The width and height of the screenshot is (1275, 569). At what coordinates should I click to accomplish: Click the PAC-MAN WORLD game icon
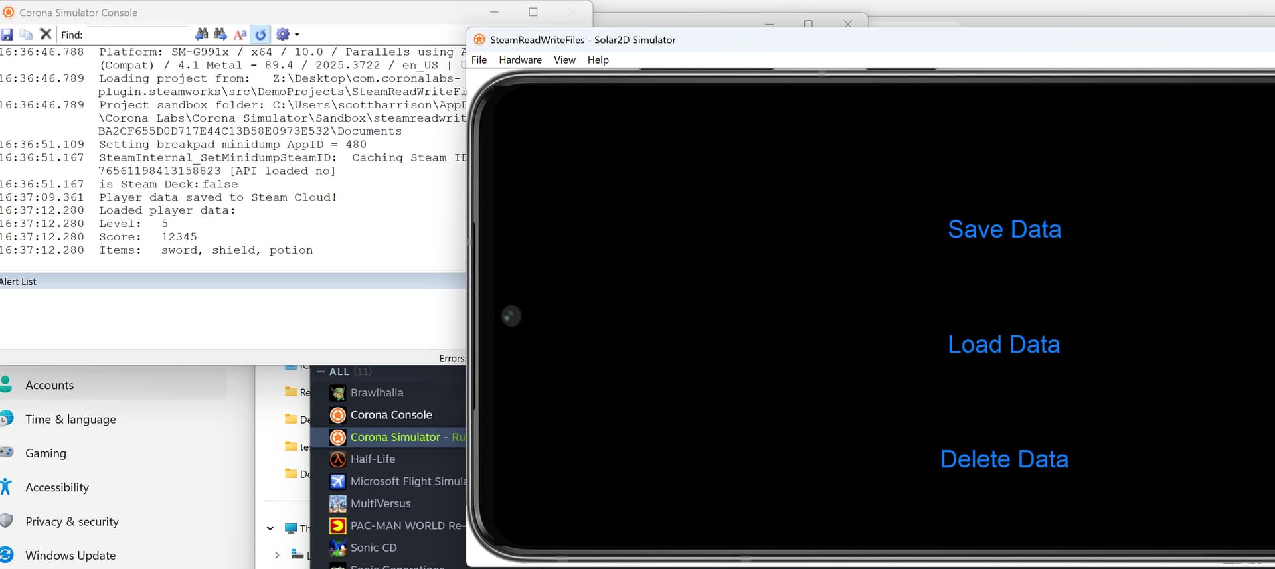[338, 526]
